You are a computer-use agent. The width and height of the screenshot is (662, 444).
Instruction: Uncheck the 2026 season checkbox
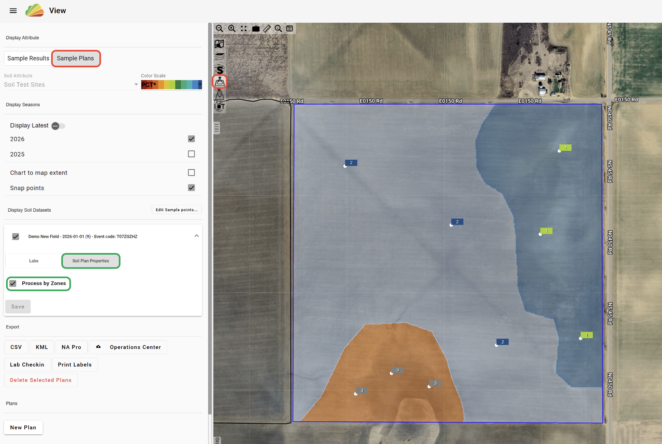click(x=191, y=139)
